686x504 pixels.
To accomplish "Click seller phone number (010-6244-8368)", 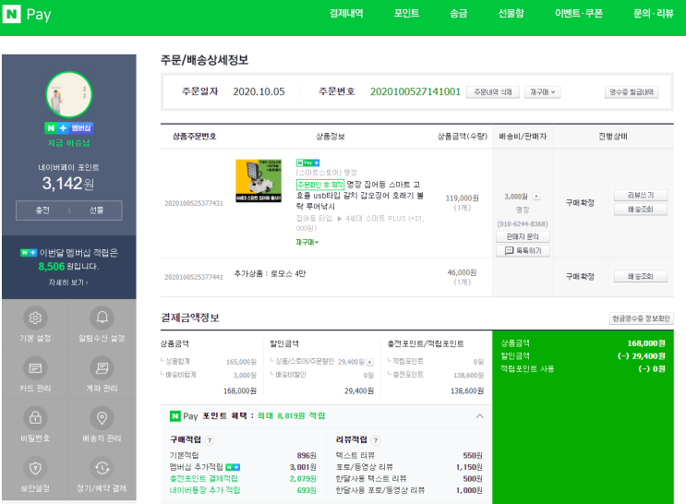I will click(523, 223).
